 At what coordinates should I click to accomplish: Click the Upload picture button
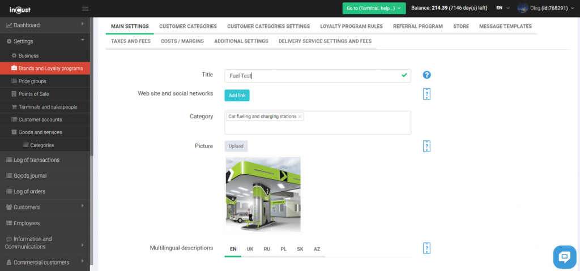point(236,146)
